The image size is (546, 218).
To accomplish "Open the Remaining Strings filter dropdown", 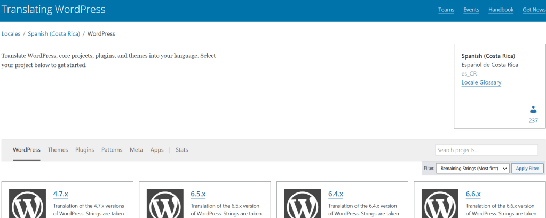I will [473, 169].
